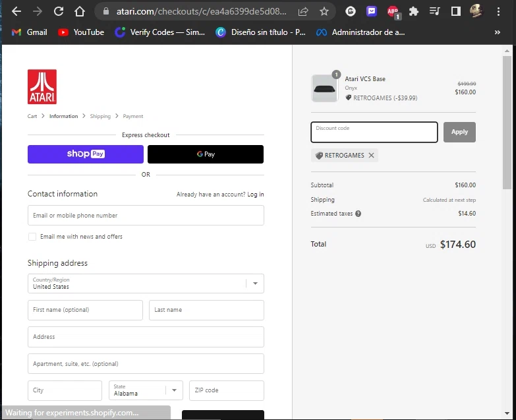Click the Apartment, suite field
The height and width of the screenshot is (420, 516).
[x=146, y=364]
